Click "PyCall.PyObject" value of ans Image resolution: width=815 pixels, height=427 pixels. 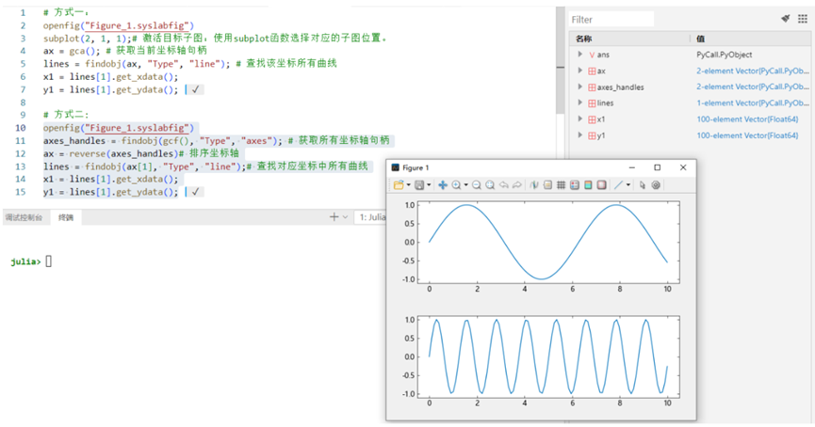coord(724,55)
